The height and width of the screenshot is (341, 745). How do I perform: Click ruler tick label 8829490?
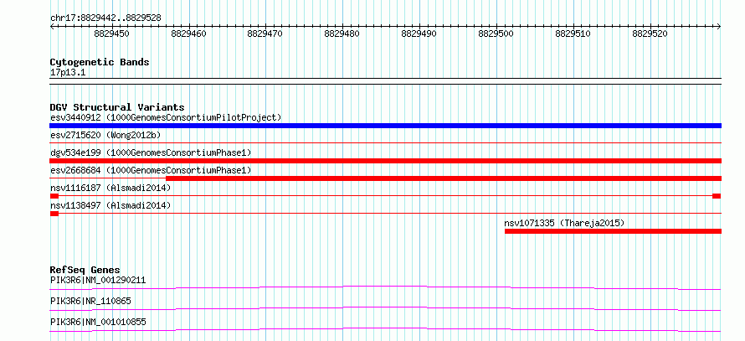(419, 34)
